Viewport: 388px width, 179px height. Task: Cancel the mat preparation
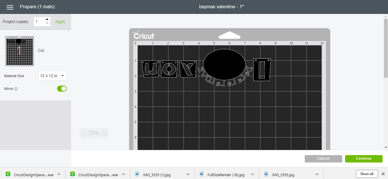coord(323,159)
